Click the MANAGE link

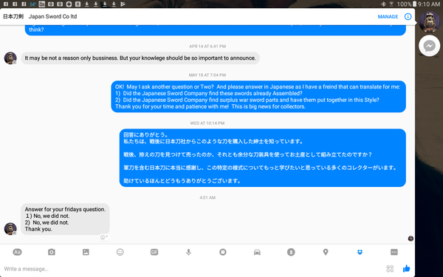pos(388,17)
